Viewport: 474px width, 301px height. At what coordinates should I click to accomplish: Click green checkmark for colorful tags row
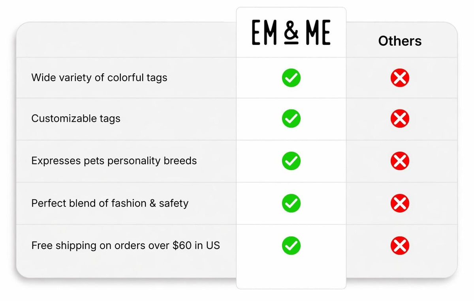291,78
